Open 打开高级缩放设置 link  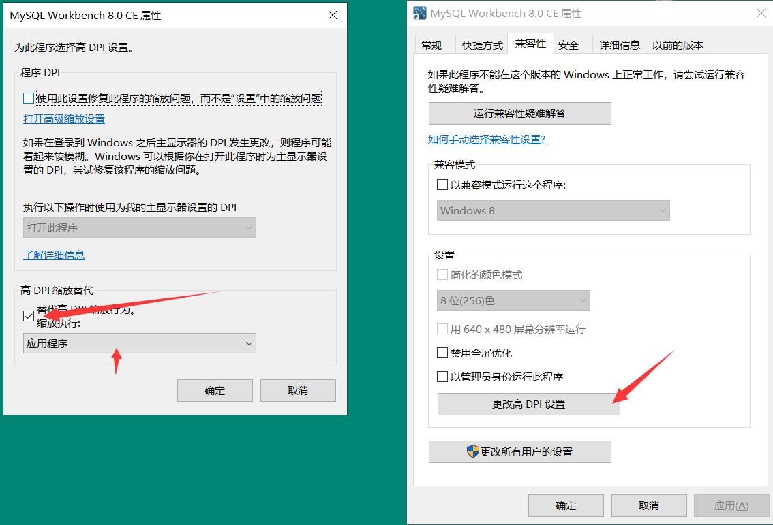point(64,118)
